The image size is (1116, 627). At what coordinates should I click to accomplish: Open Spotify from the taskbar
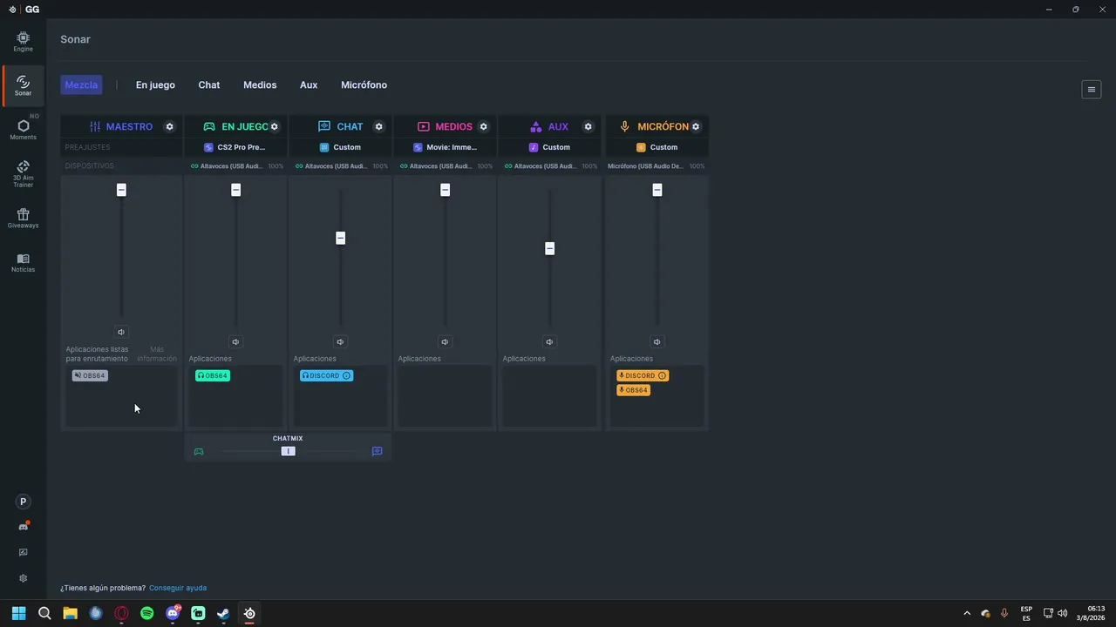pyautogui.click(x=146, y=613)
